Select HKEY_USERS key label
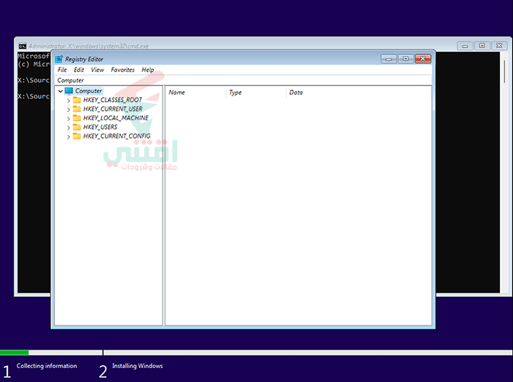This screenshot has width=513, height=382. point(100,127)
